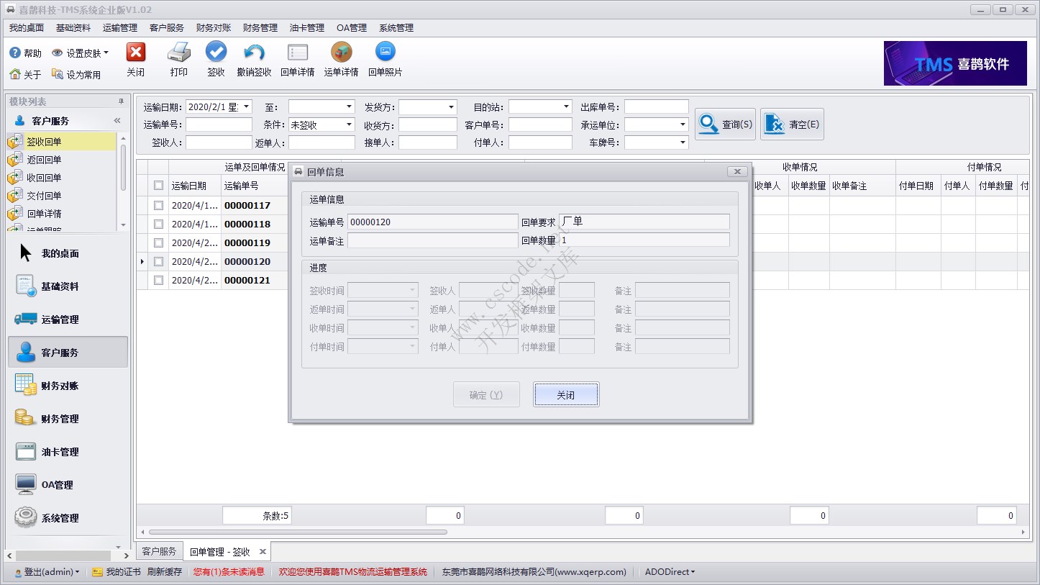The width and height of the screenshot is (1040, 585).
Task: Open the 至 end date dropdown
Action: click(x=349, y=106)
